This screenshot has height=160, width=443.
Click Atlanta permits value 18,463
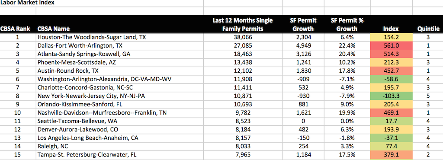[x=243, y=54]
